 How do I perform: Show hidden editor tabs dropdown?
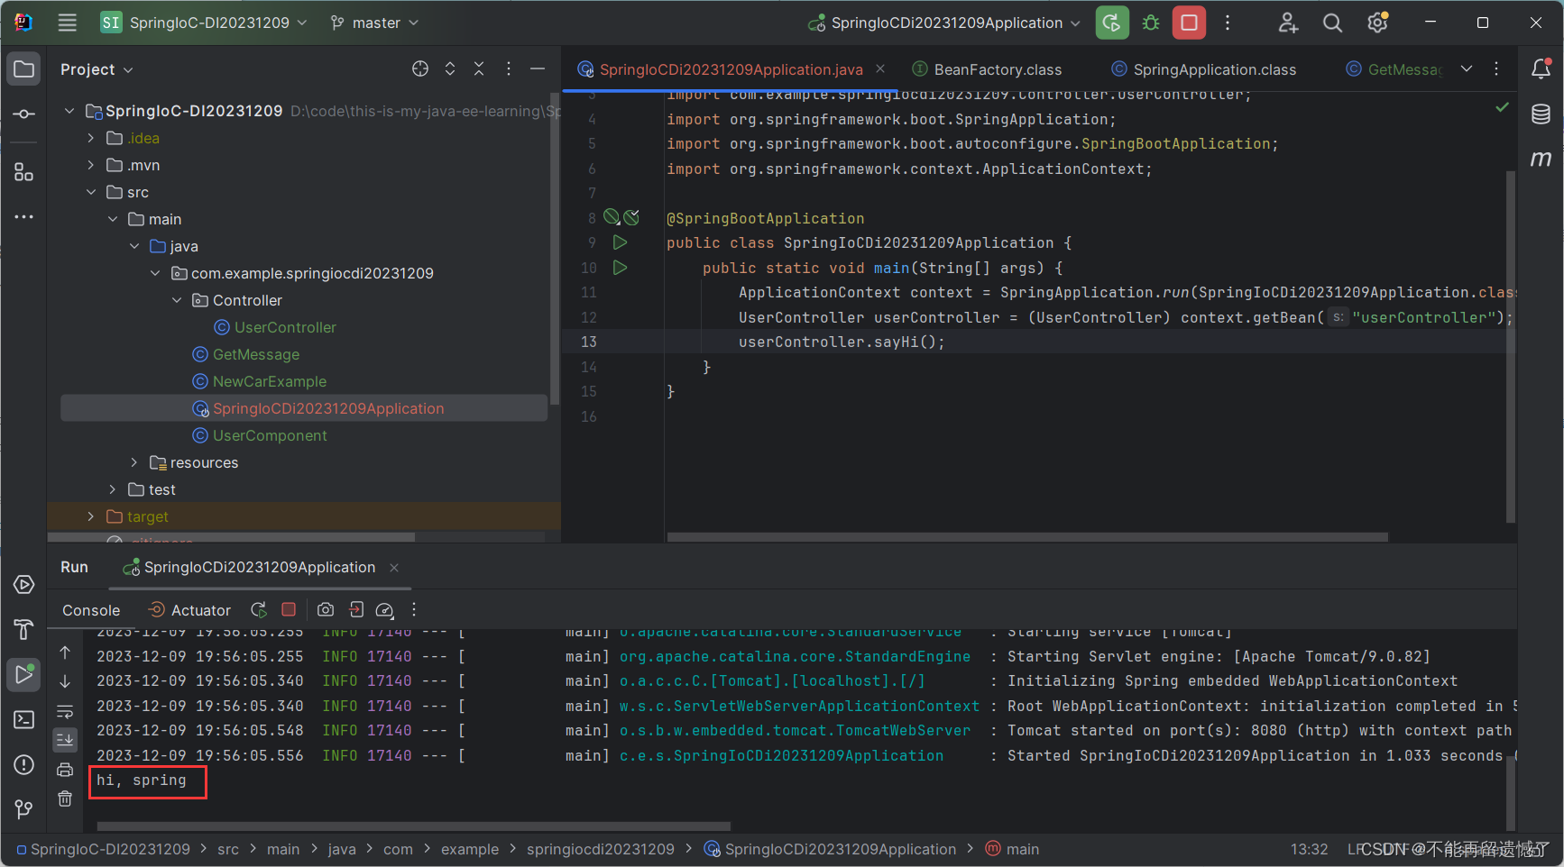(x=1467, y=68)
